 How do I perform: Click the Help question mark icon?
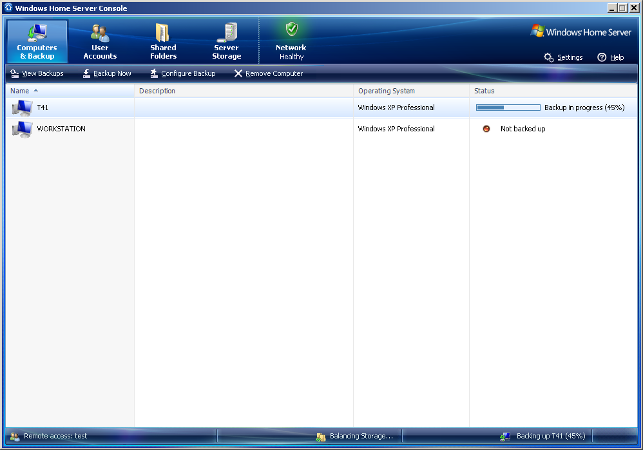(602, 57)
